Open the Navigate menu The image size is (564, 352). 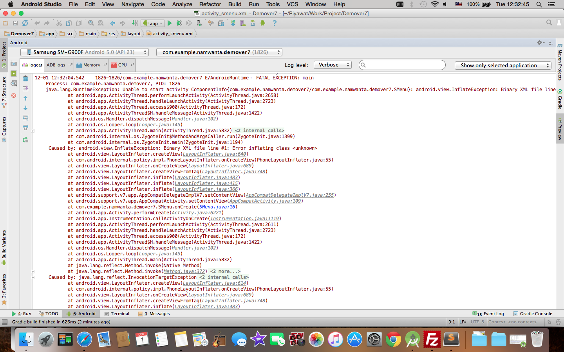[132, 4]
